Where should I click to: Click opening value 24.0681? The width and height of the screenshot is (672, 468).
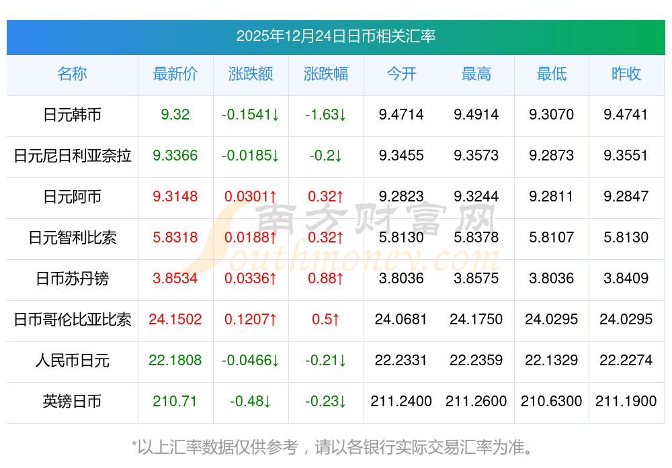401,320
